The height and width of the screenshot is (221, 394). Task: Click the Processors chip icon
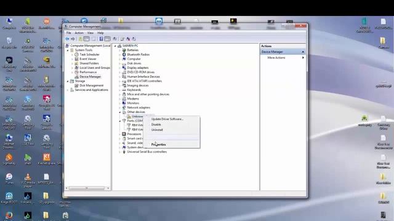point(124,134)
